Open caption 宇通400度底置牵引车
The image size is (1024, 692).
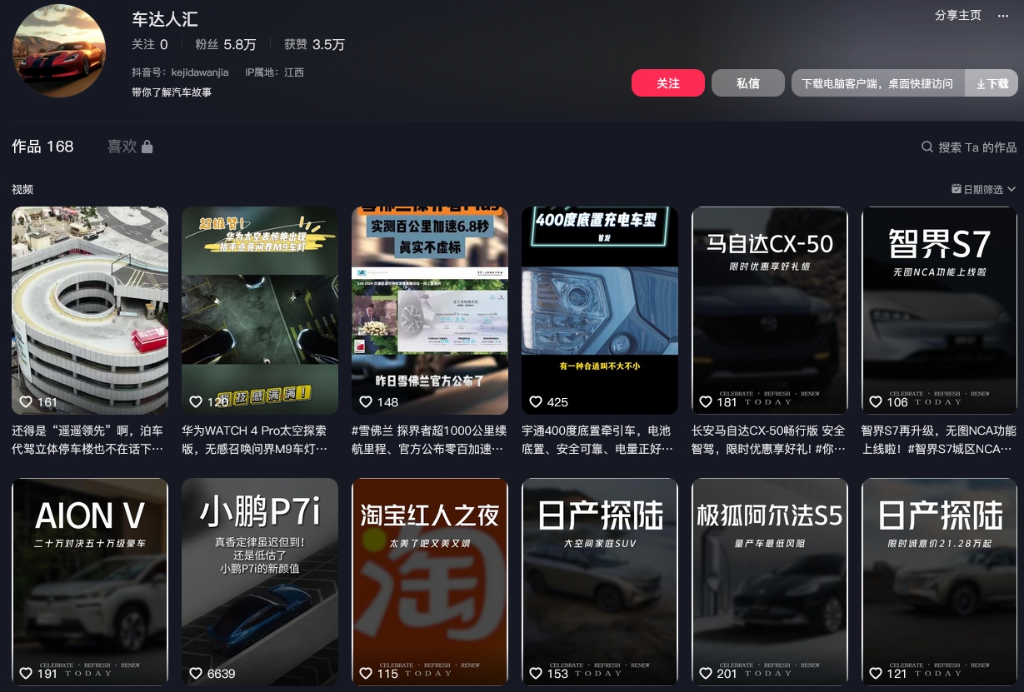coord(597,440)
